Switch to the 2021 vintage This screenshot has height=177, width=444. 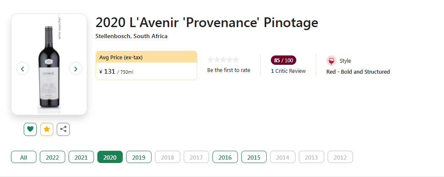[81, 157]
